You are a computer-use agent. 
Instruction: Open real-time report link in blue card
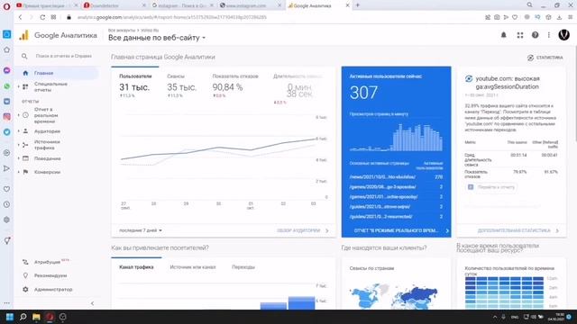(402, 230)
